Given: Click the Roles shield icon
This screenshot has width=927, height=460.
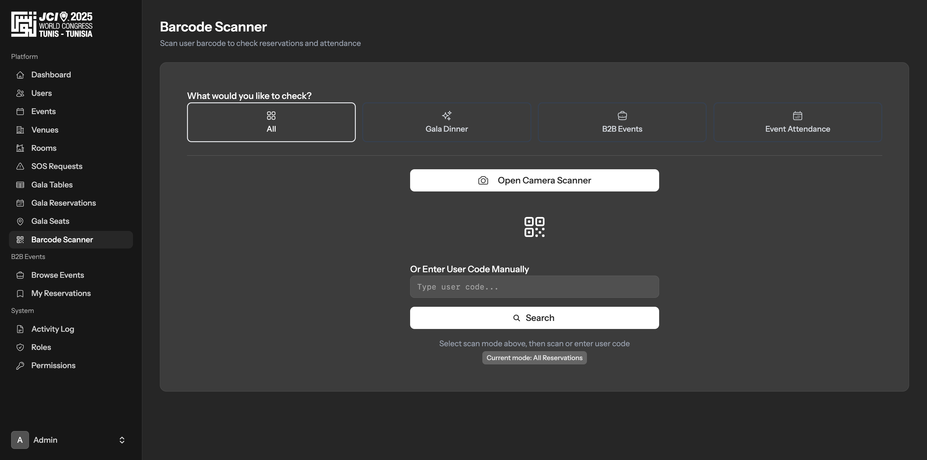Looking at the screenshot, I should (20, 347).
